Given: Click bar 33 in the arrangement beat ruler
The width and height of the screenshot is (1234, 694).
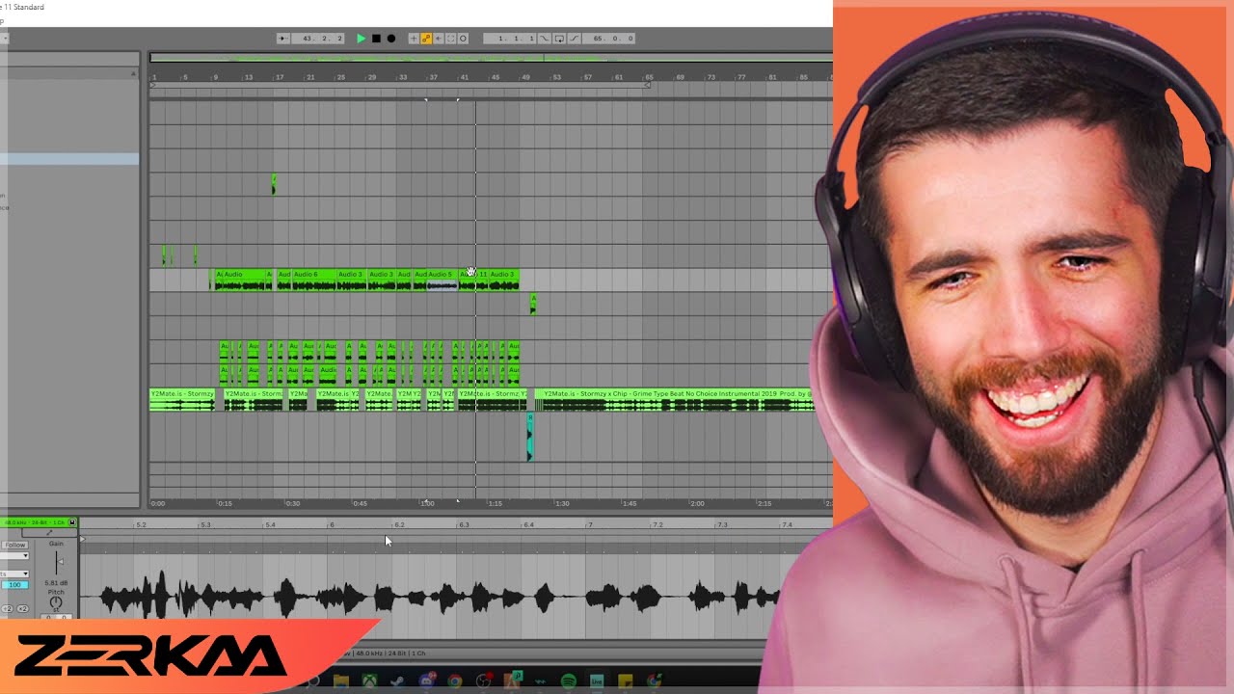Looking at the screenshot, I should tap(403, 77).
